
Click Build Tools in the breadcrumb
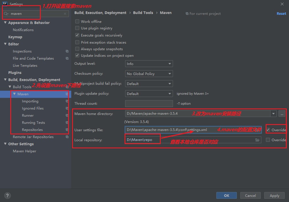pos(143,13)
